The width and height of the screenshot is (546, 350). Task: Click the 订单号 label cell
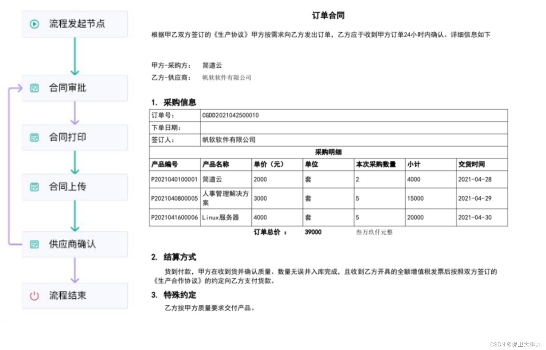(x=175, y=115)
